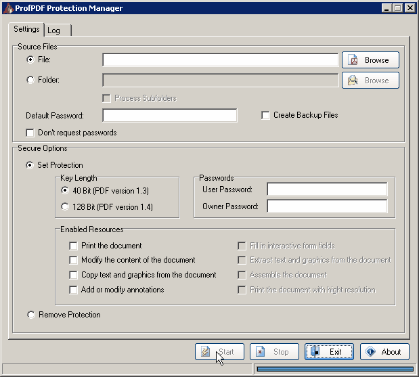Screen dimensions: 419x377
Task: Click the ProfPDF app icon in title bar
Action: (x=8, y=8)
